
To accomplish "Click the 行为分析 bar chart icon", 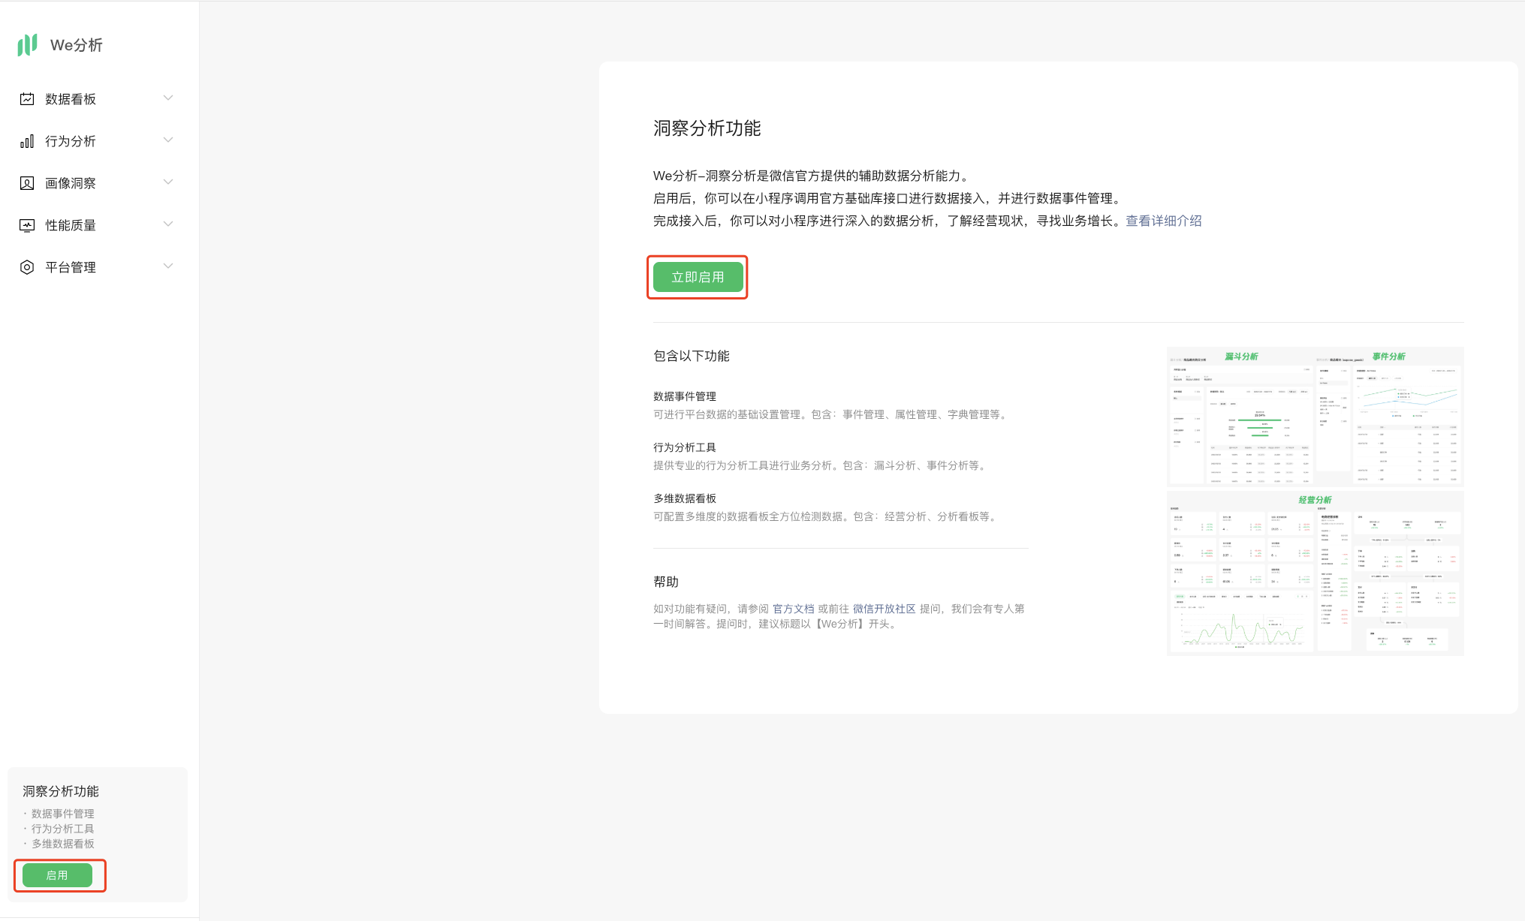I will [x=27, y=141].
